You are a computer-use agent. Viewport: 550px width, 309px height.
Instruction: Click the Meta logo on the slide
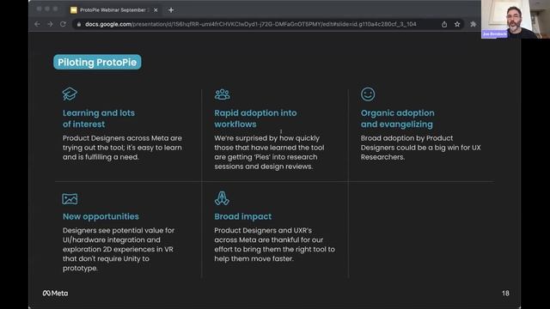[x=55, y=294]
